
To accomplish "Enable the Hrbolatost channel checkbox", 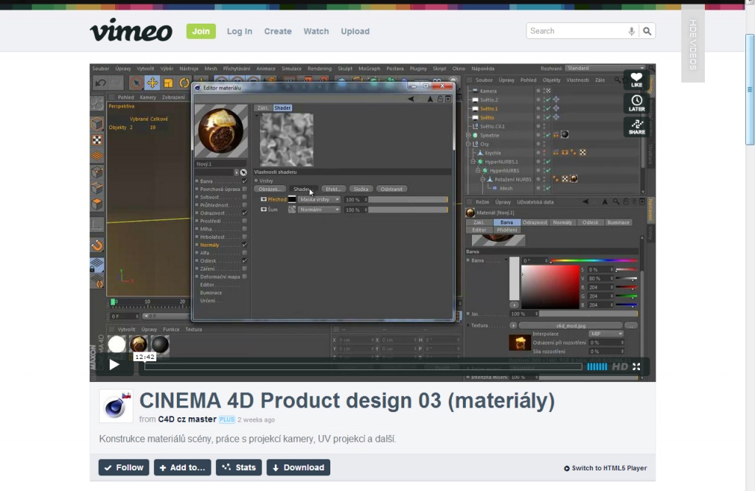I will (245, 237).
